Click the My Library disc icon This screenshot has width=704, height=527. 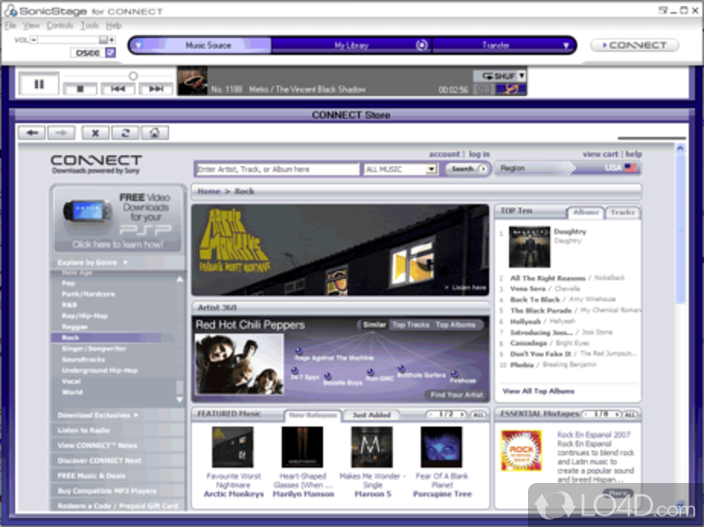pyautogui.click(x=422, y=45)
